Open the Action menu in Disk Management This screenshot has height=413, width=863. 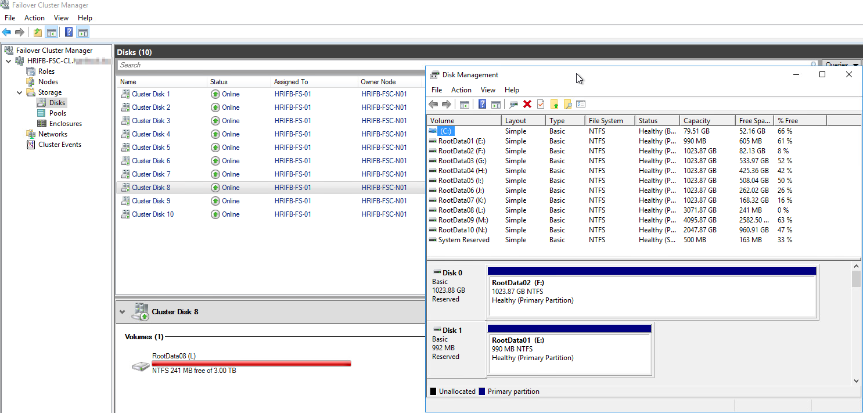[x=461, y=90]
